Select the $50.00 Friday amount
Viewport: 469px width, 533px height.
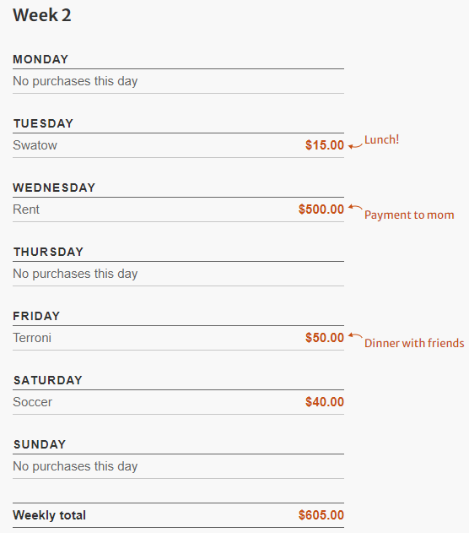(325, 338)
